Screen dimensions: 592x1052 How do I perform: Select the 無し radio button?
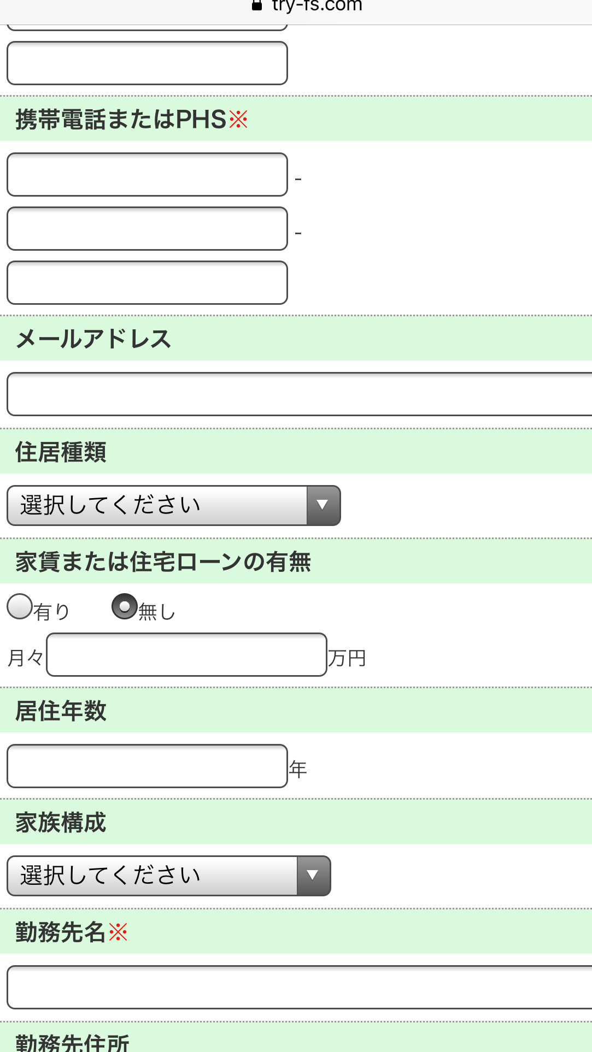[x=125, y=606]
